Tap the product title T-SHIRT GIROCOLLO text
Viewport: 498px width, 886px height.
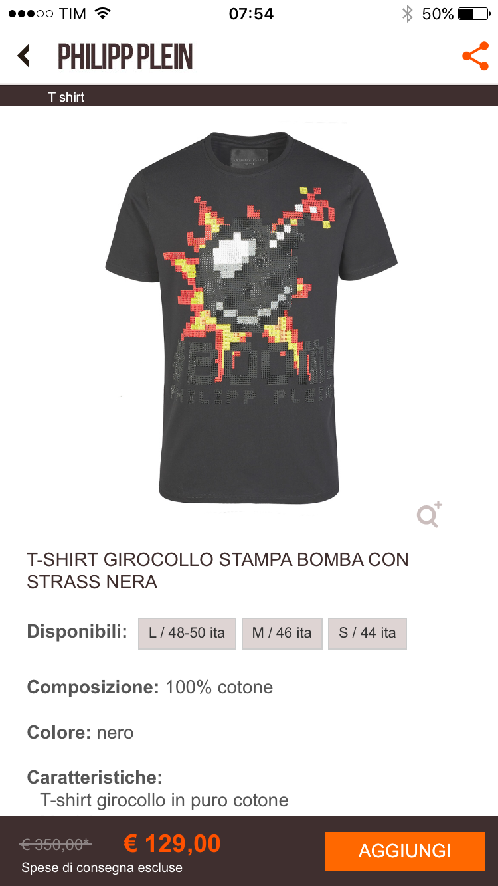click(218, 571)
